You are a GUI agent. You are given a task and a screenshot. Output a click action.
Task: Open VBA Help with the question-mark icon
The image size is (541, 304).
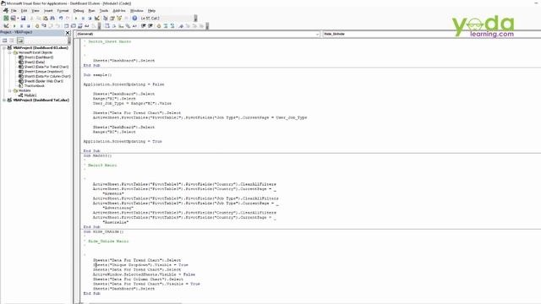tap(134, 18)
